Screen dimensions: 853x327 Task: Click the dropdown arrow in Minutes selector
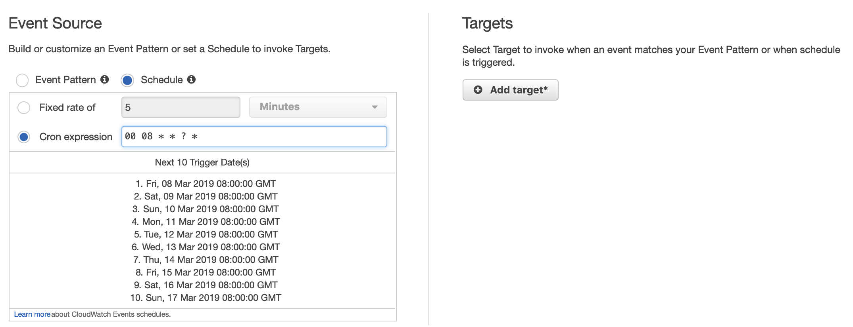tap(375, 107)
